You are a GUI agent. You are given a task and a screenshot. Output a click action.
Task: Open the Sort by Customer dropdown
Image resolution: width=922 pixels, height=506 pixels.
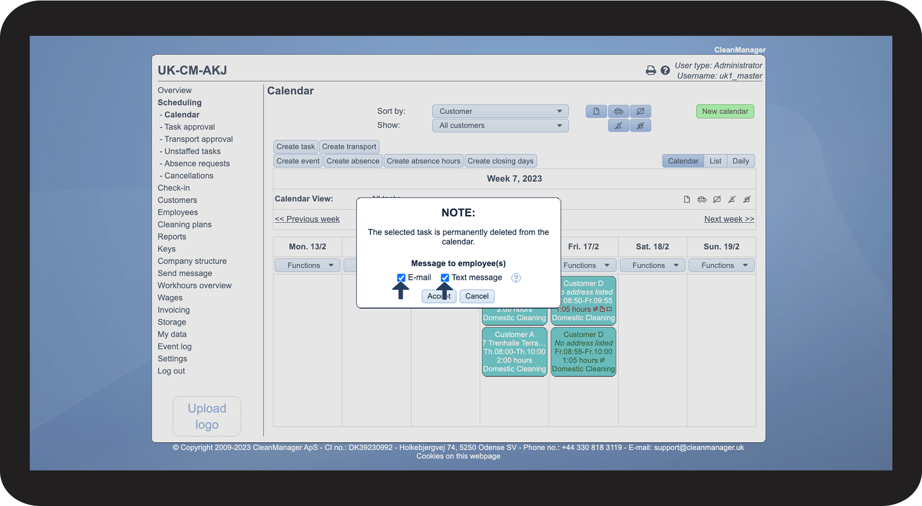tap(500, 111)
